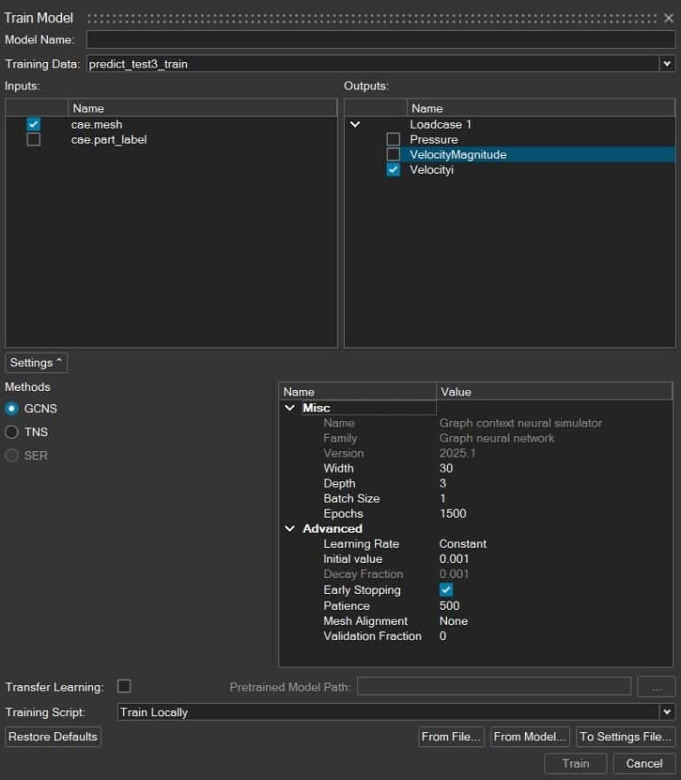The width and height of the screenshot is (681, 780).
Task: Close the Train Model dialog
Action: point(669,19)
